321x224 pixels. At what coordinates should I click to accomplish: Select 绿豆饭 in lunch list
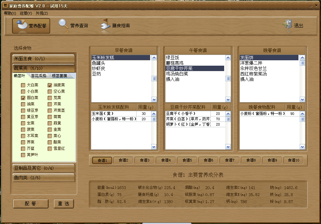pyautogui.click(x=195, y=58)
